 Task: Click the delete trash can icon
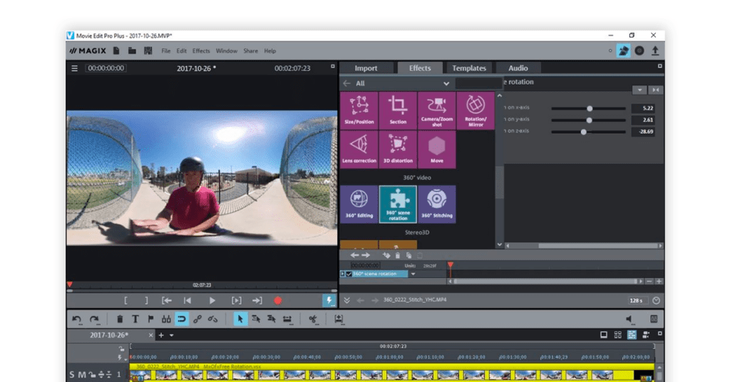coord(120,319)
